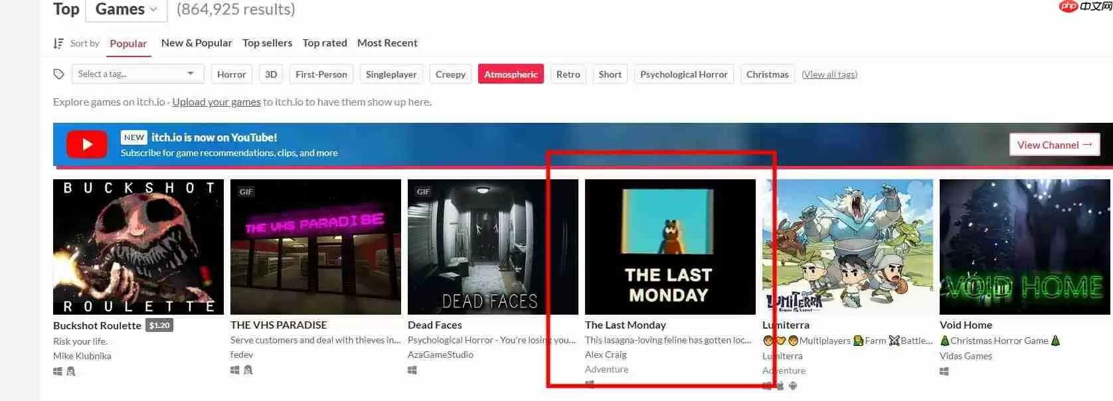The width and height of the screenshot is (1113, 401).
Task: Click the red YouTube play icon
Action: pos(86,144)
